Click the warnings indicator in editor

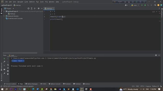[154, 12]
